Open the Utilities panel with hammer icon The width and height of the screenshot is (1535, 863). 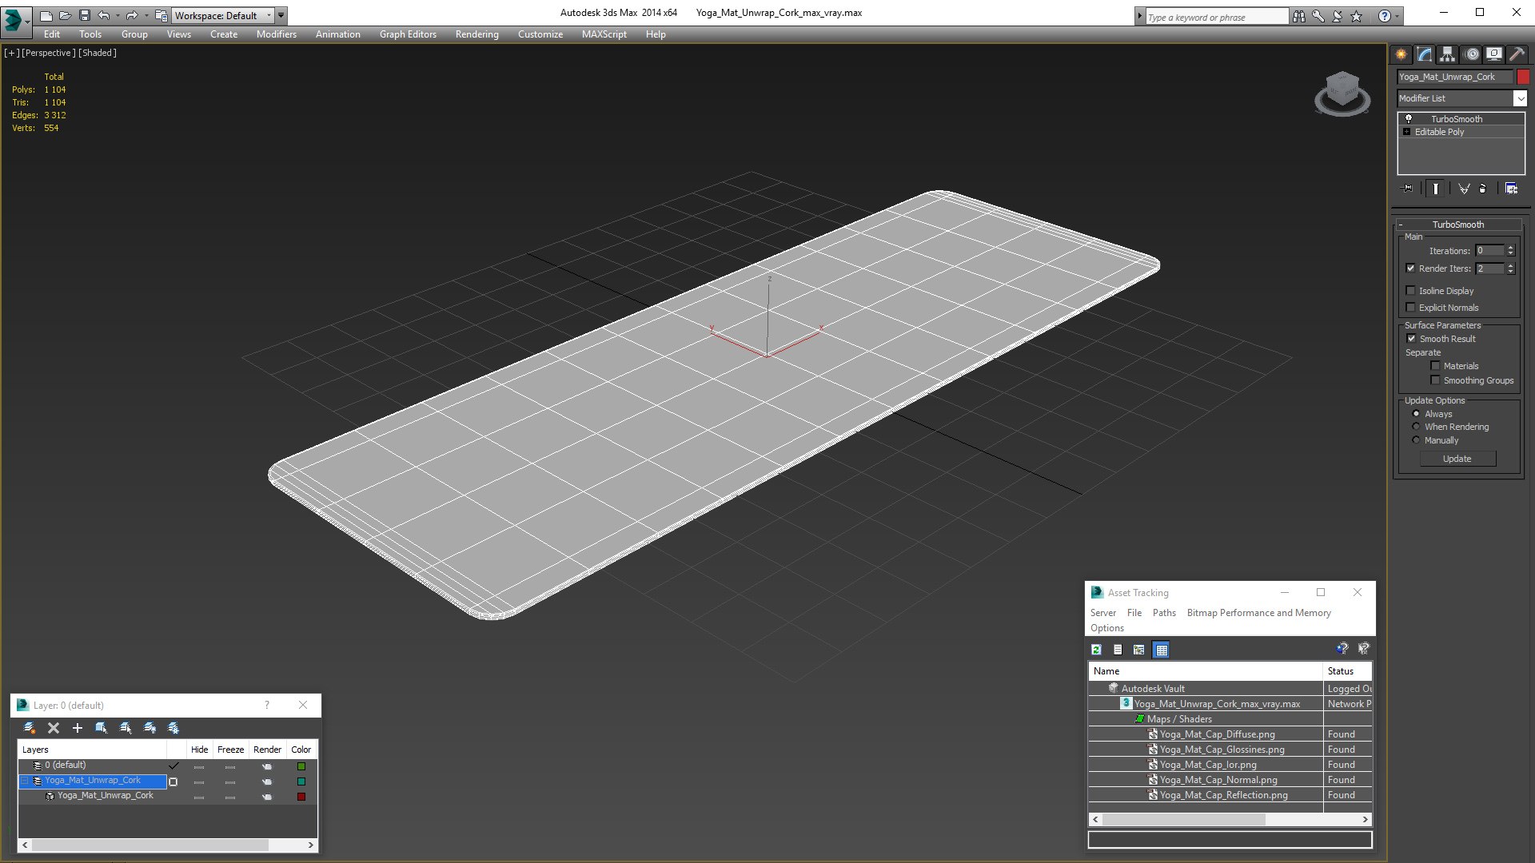1517,54
